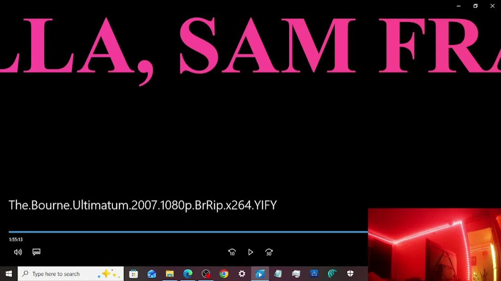Open the subtitles and audio menu
The width and height of the screenshot is (501, 281).
(36, 252)
